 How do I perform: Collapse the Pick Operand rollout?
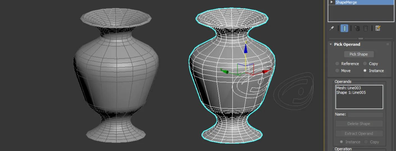coord(331,44)
